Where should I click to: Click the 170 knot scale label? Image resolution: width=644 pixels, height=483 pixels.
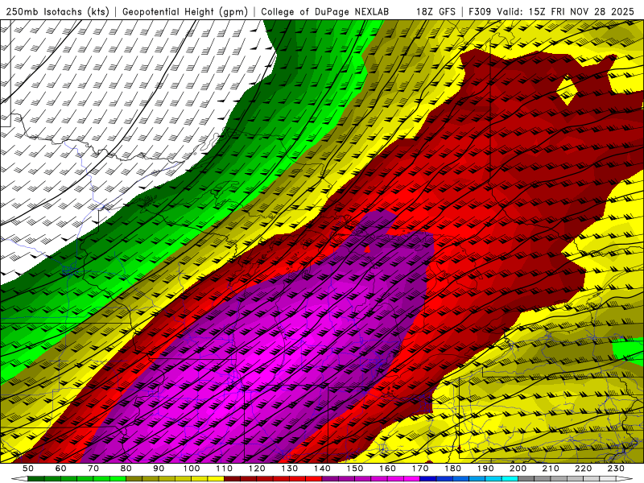(x=420, y=469)
